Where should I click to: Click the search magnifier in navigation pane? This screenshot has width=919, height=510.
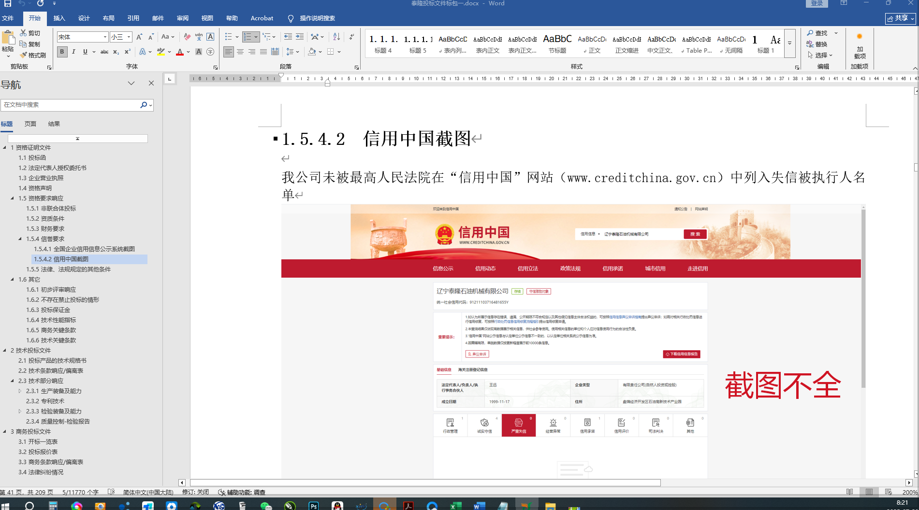144,105
